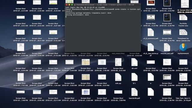Image resolution: width=192 pixels, height=108 pixels.
Task: Select the Take Test_ Quiz 3 PDF icon
Action: point(183,92)
